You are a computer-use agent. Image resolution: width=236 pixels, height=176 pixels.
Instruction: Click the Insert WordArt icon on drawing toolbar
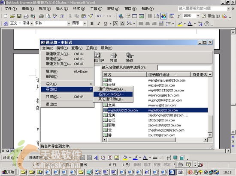click(96, 158)
